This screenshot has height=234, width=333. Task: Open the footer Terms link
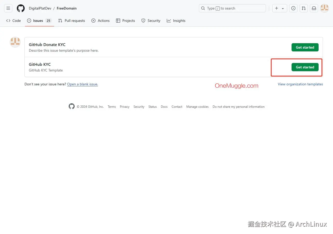(112, 107)
